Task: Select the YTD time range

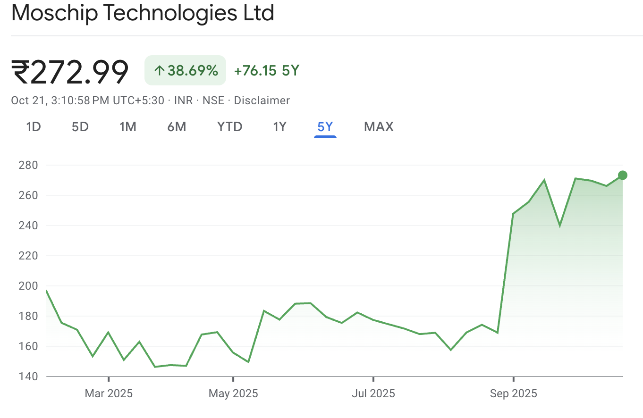Action: click(x=229, y=126)
